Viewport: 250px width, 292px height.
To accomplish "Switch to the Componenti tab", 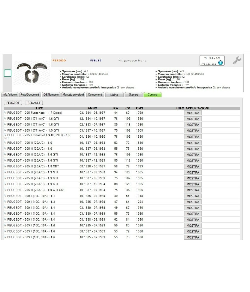I will pos(95,95).
